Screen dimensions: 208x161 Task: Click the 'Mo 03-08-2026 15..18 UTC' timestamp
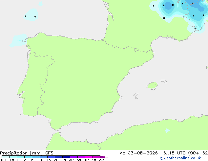(x=153, y=153)
